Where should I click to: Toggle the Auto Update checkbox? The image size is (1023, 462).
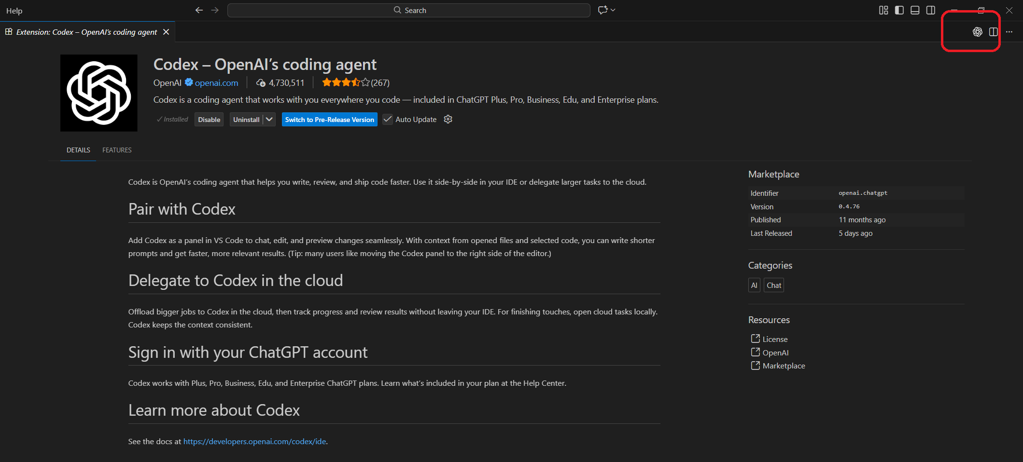tap(387, 119)
